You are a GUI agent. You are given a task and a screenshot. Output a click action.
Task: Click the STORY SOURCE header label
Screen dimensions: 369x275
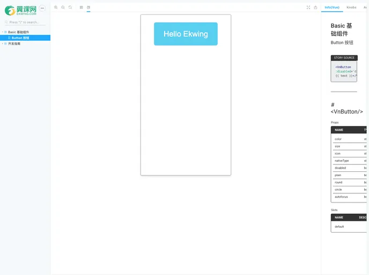tap(344, 57)
